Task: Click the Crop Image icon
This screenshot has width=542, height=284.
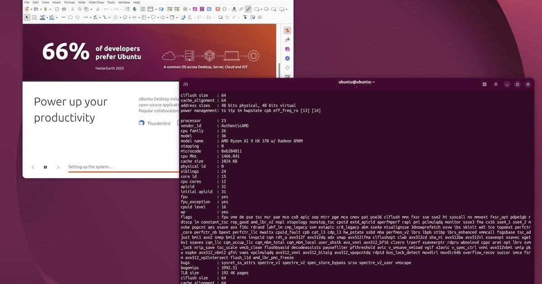Action: (x=227, y=17)
